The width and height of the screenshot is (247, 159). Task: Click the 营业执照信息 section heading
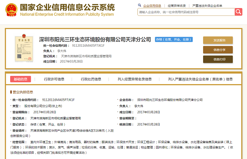[x=23, y=92]
